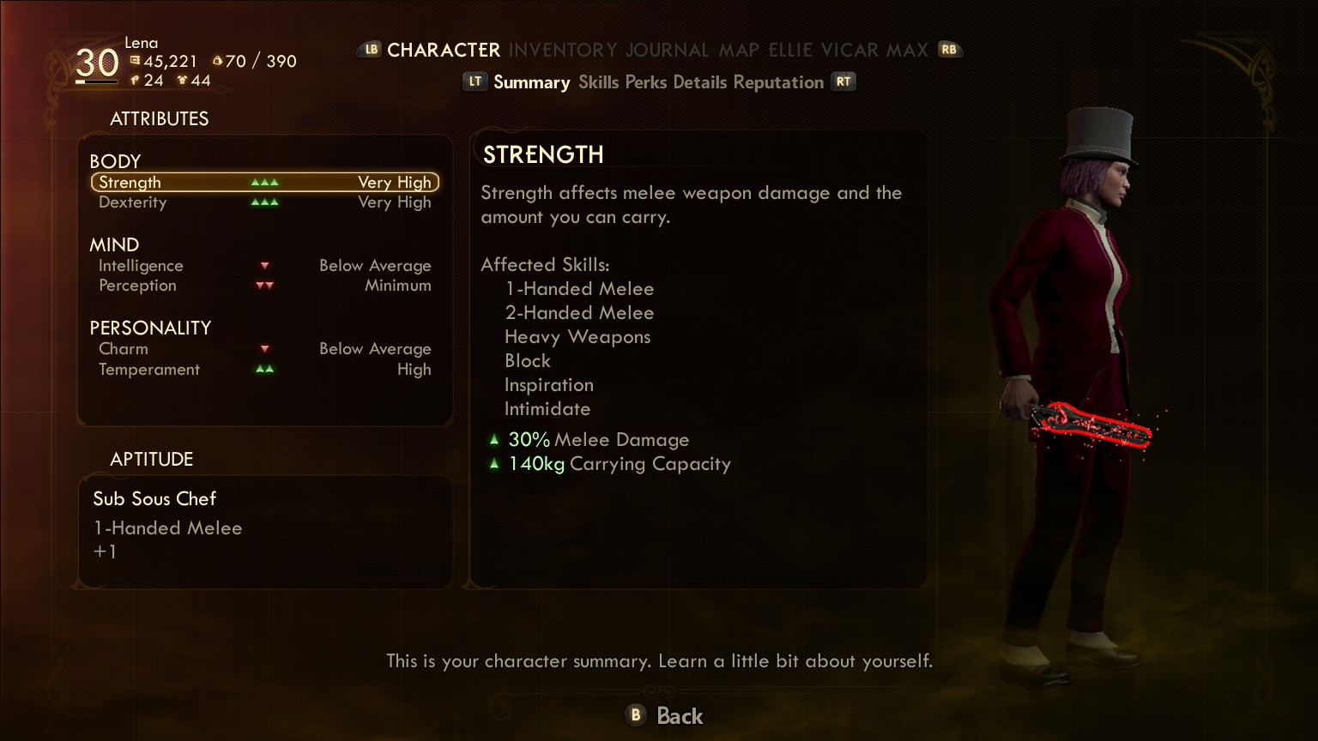Open the INVENTORY tab
The image size is (1318, 741).
tap(563, 50)
